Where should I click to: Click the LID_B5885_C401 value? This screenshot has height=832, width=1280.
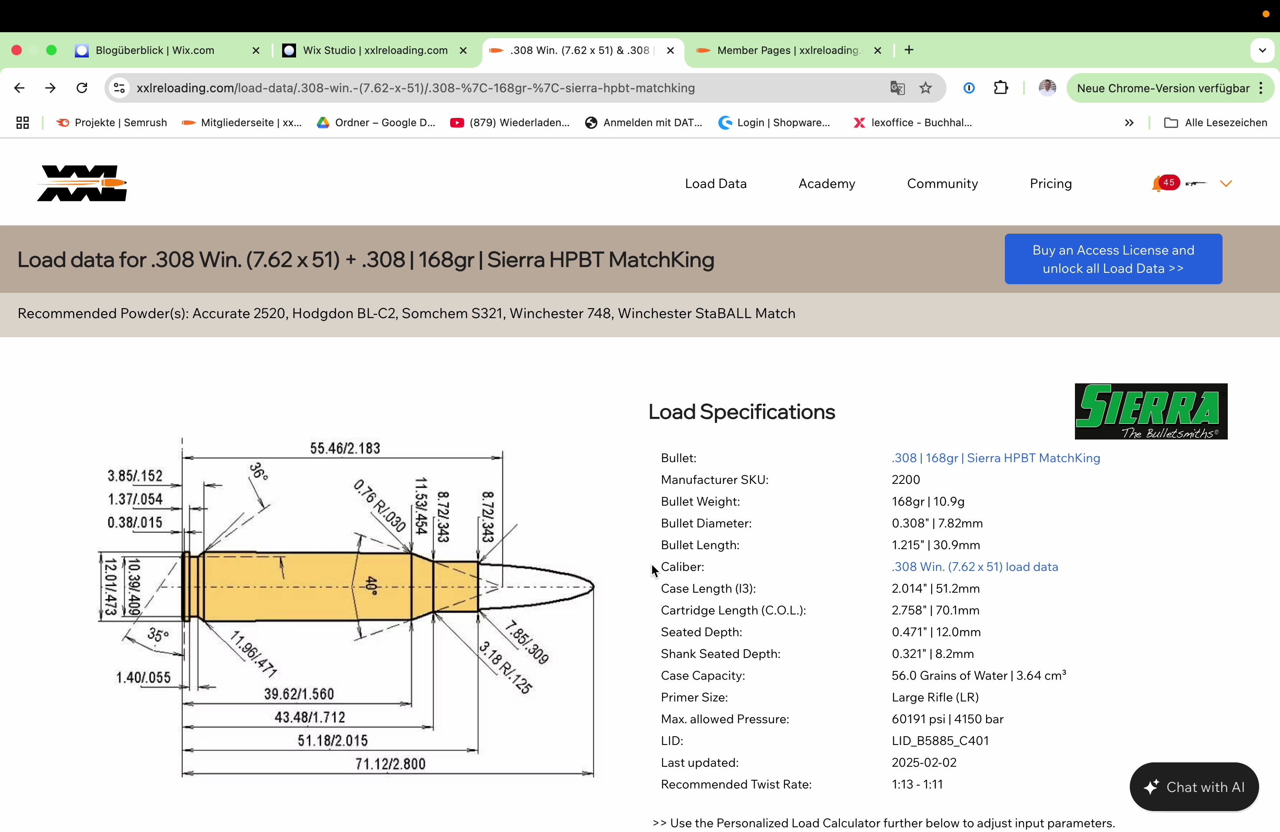940,741
